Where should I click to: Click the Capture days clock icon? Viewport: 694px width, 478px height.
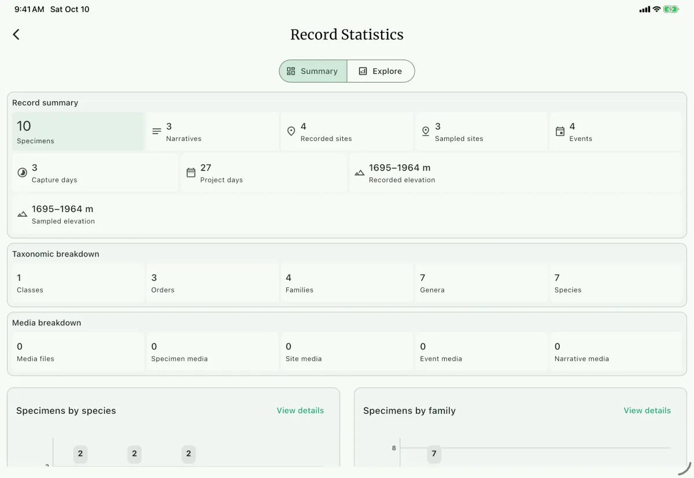pyautogui.click(x=22, y=173)
